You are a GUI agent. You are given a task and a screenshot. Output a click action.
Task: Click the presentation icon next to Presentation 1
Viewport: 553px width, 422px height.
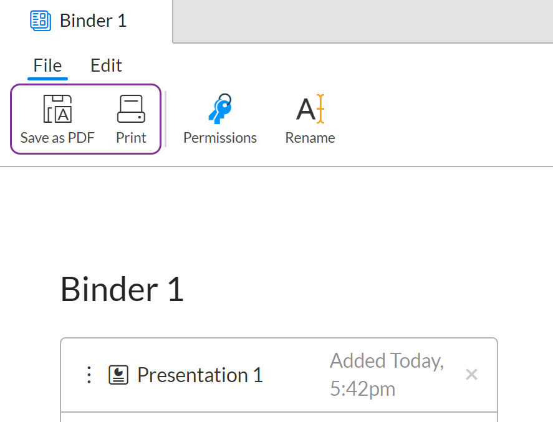tap(118, 375)
